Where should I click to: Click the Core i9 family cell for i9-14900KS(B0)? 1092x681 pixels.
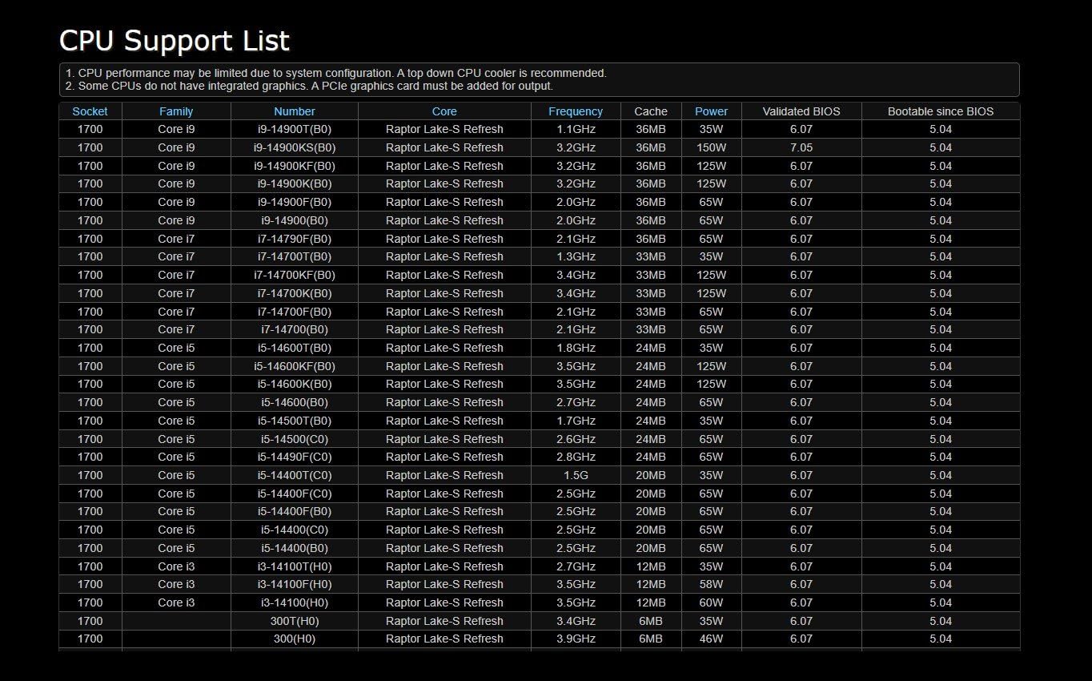coord(176,147)
